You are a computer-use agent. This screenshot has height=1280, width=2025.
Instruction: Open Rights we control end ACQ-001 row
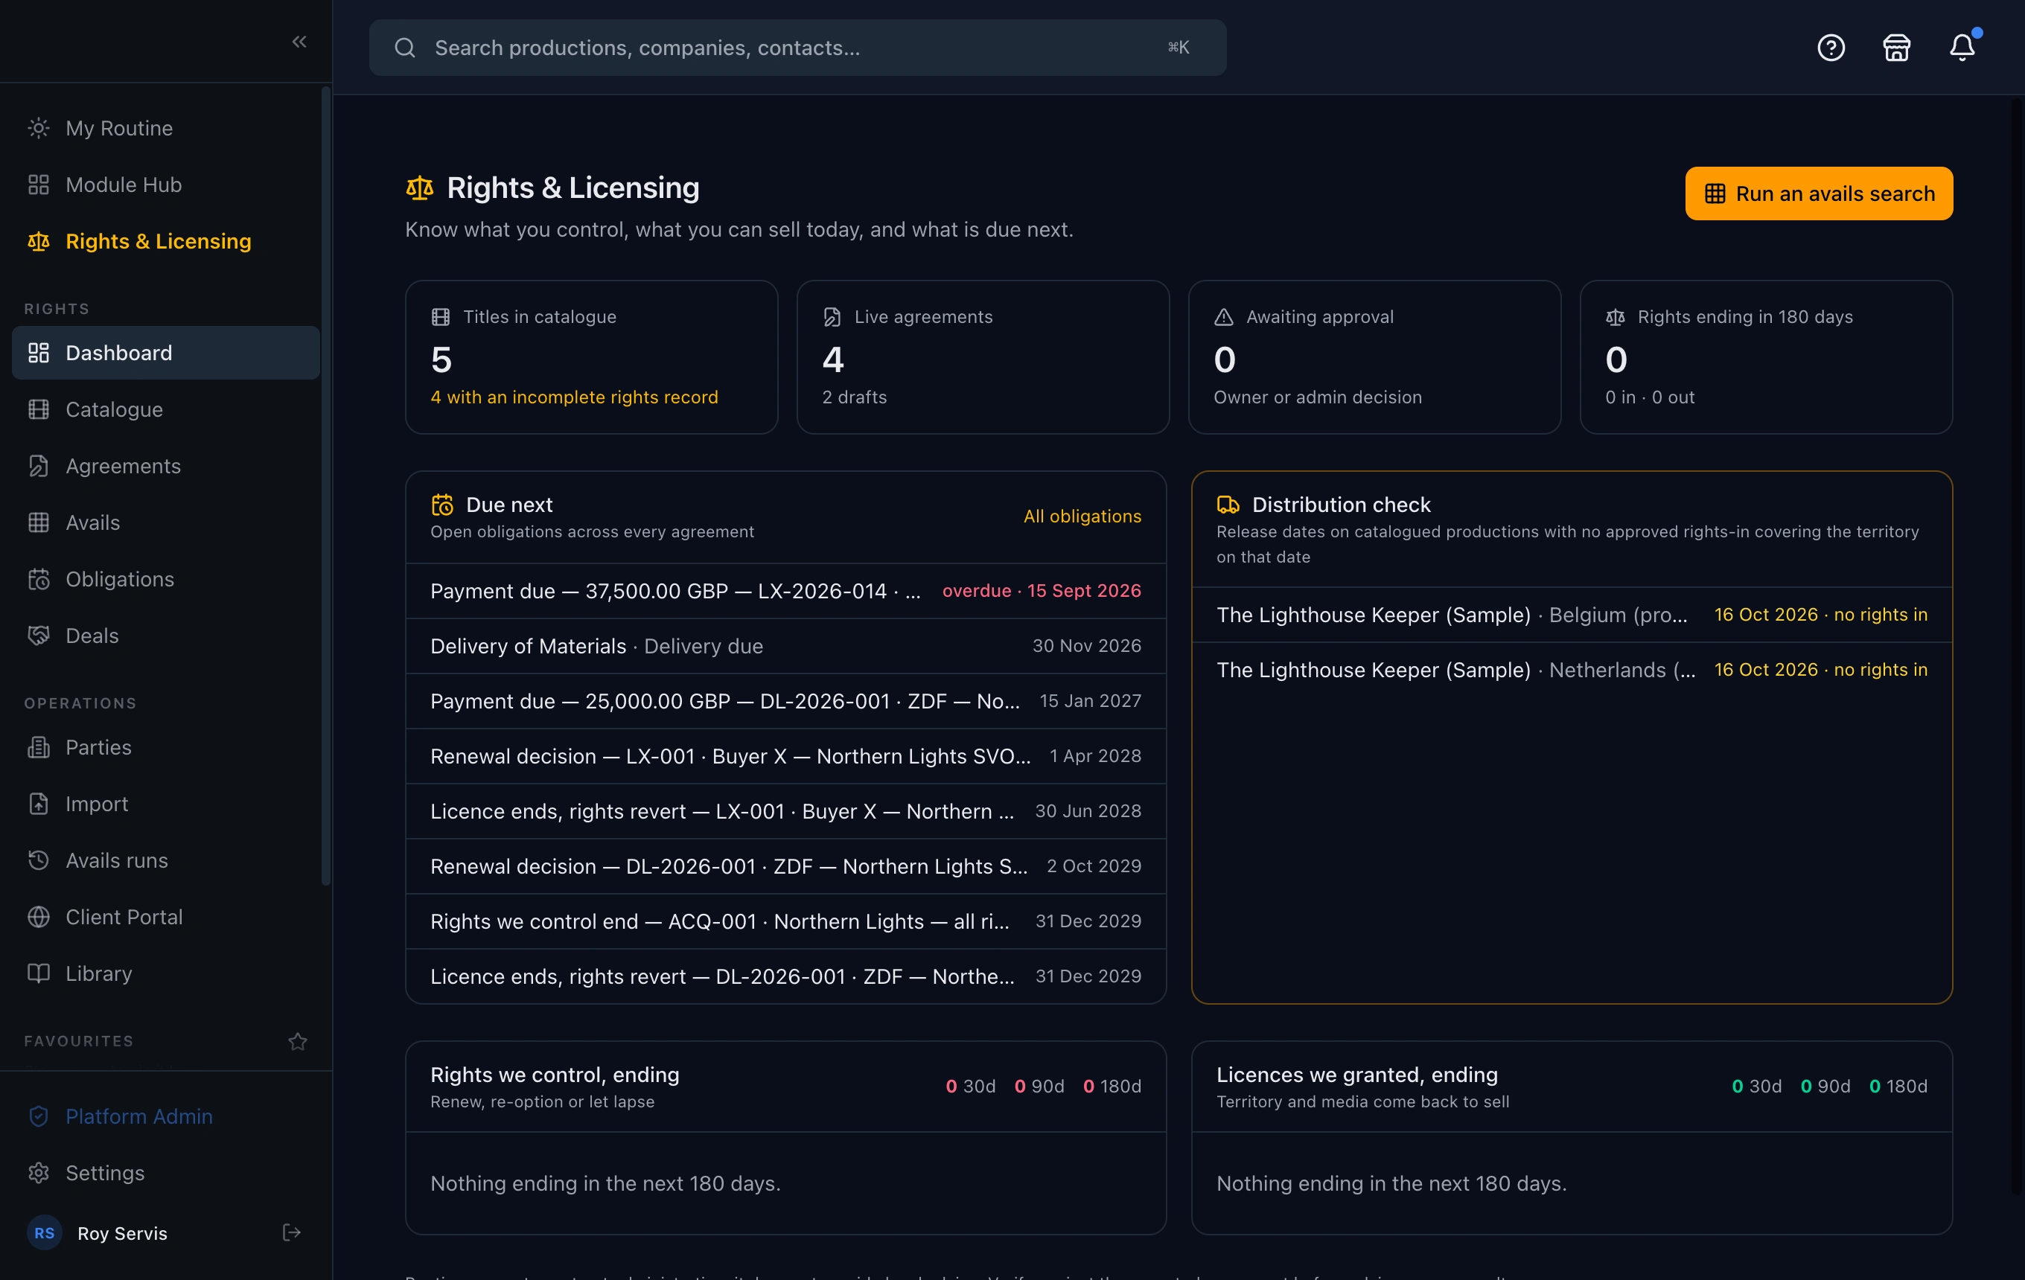(785, 921)
